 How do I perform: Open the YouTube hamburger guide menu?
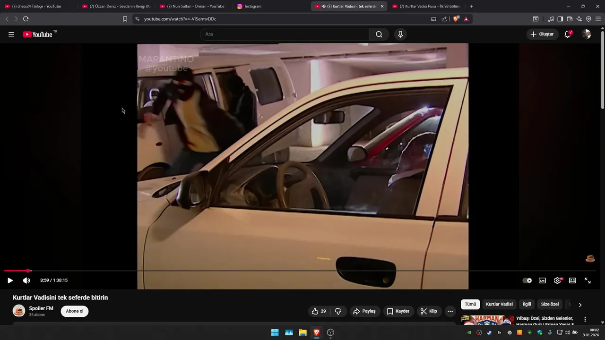(11, 34)
